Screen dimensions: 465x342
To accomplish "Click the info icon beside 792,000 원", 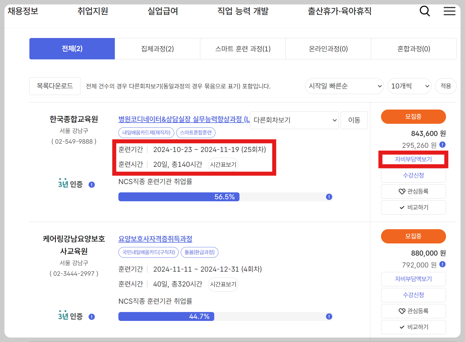I will coord(442,264).
